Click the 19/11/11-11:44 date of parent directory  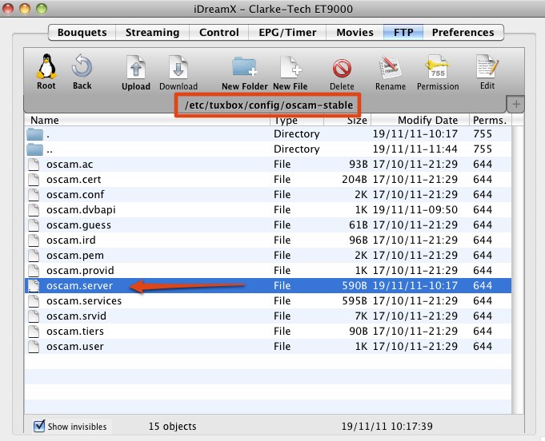(415, 149)
